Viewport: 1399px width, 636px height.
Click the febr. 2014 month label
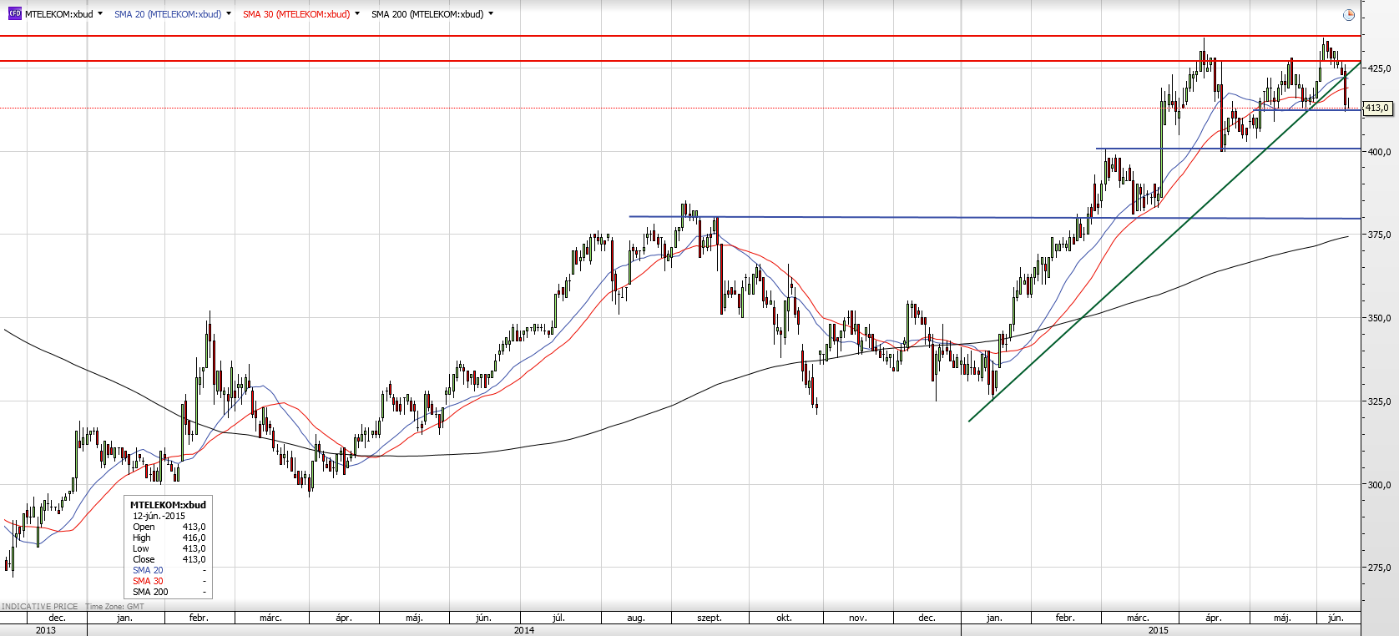[x=199, y=618]
